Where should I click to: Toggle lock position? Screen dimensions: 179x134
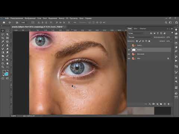pos(143,41)
